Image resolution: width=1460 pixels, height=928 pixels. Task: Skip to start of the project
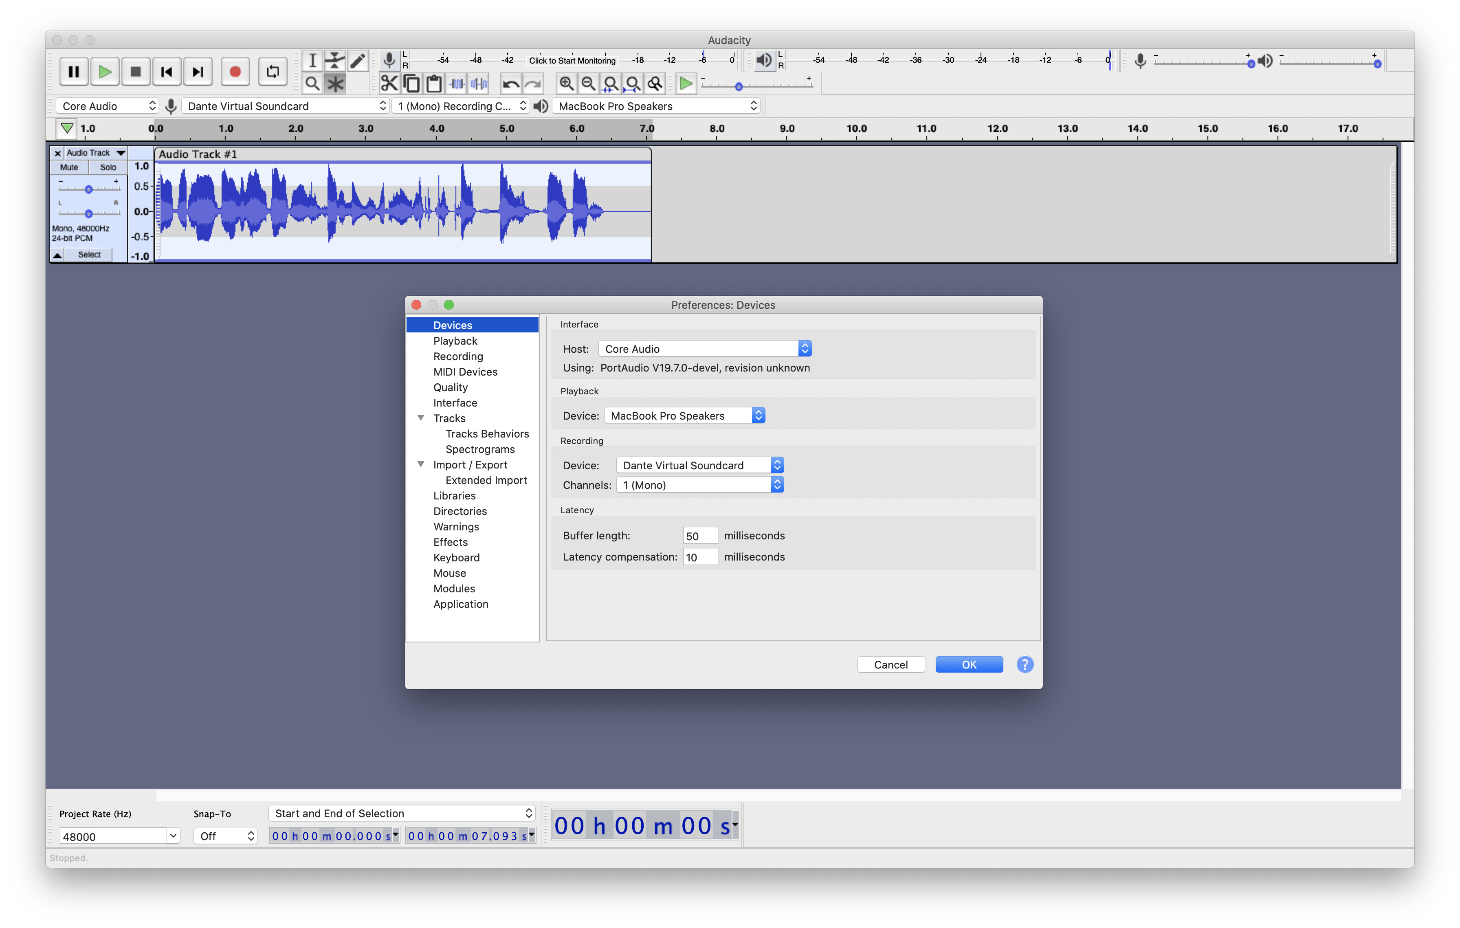click(167, 72)
